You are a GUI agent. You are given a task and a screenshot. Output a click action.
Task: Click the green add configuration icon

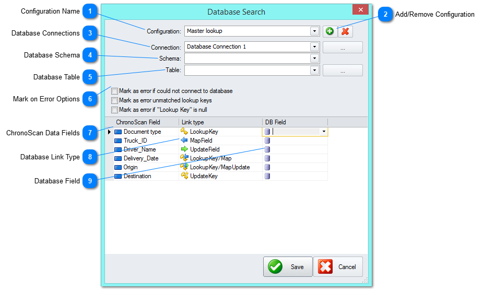pyautogui.click(x=329, y=31)
